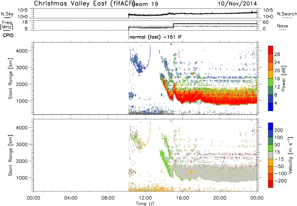Viewport: 297px width, 206px height.
Task: Click the '18' tick on the frequency axis
Action: tap(25, 22)
